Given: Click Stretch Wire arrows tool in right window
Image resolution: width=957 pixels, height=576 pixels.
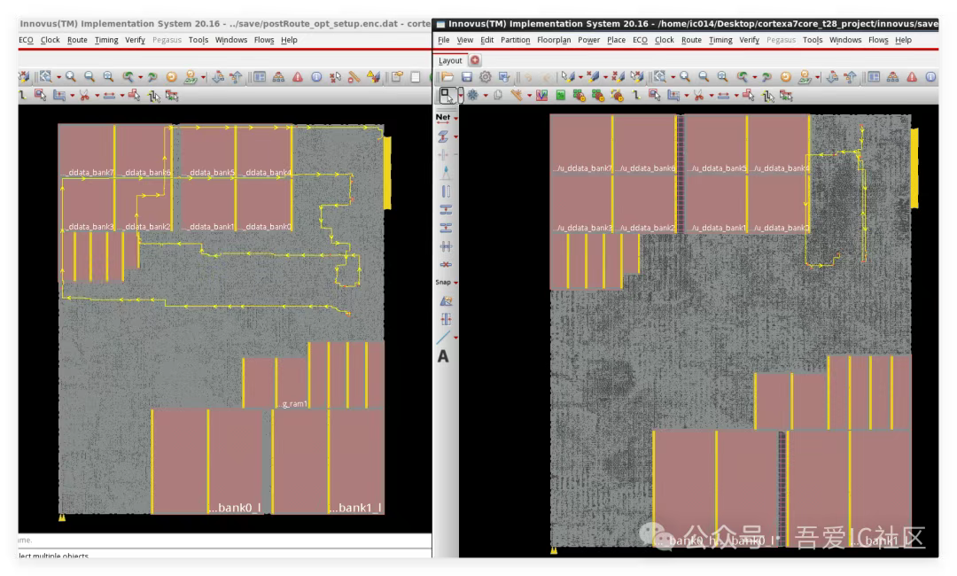Looking at the screenshot, I should 723,95.
